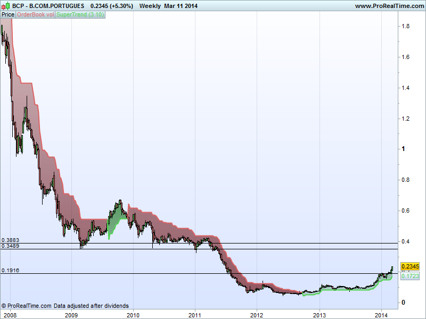Click the 0.3489 horizontal line label

click(10, 246)
